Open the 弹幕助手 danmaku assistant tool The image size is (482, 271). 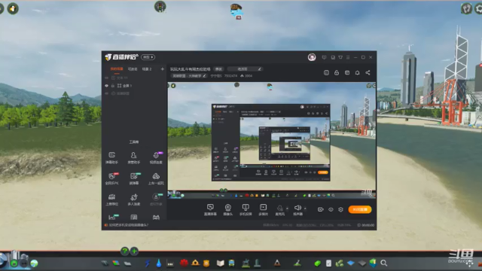(112, 157)
